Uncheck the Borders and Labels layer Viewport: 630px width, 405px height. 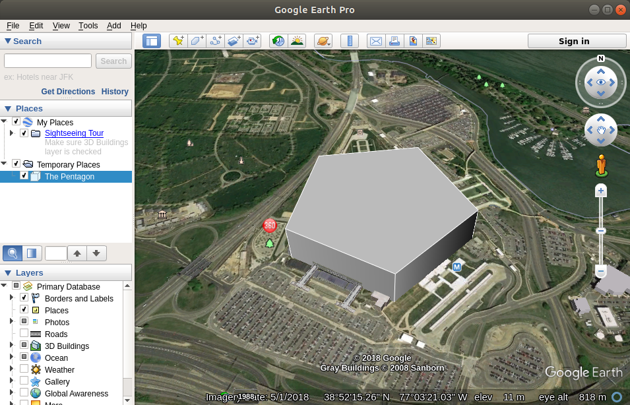point(24,298)
